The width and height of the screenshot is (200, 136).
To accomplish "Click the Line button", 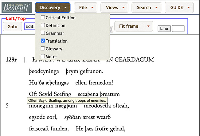I will [x=164, y=29].
